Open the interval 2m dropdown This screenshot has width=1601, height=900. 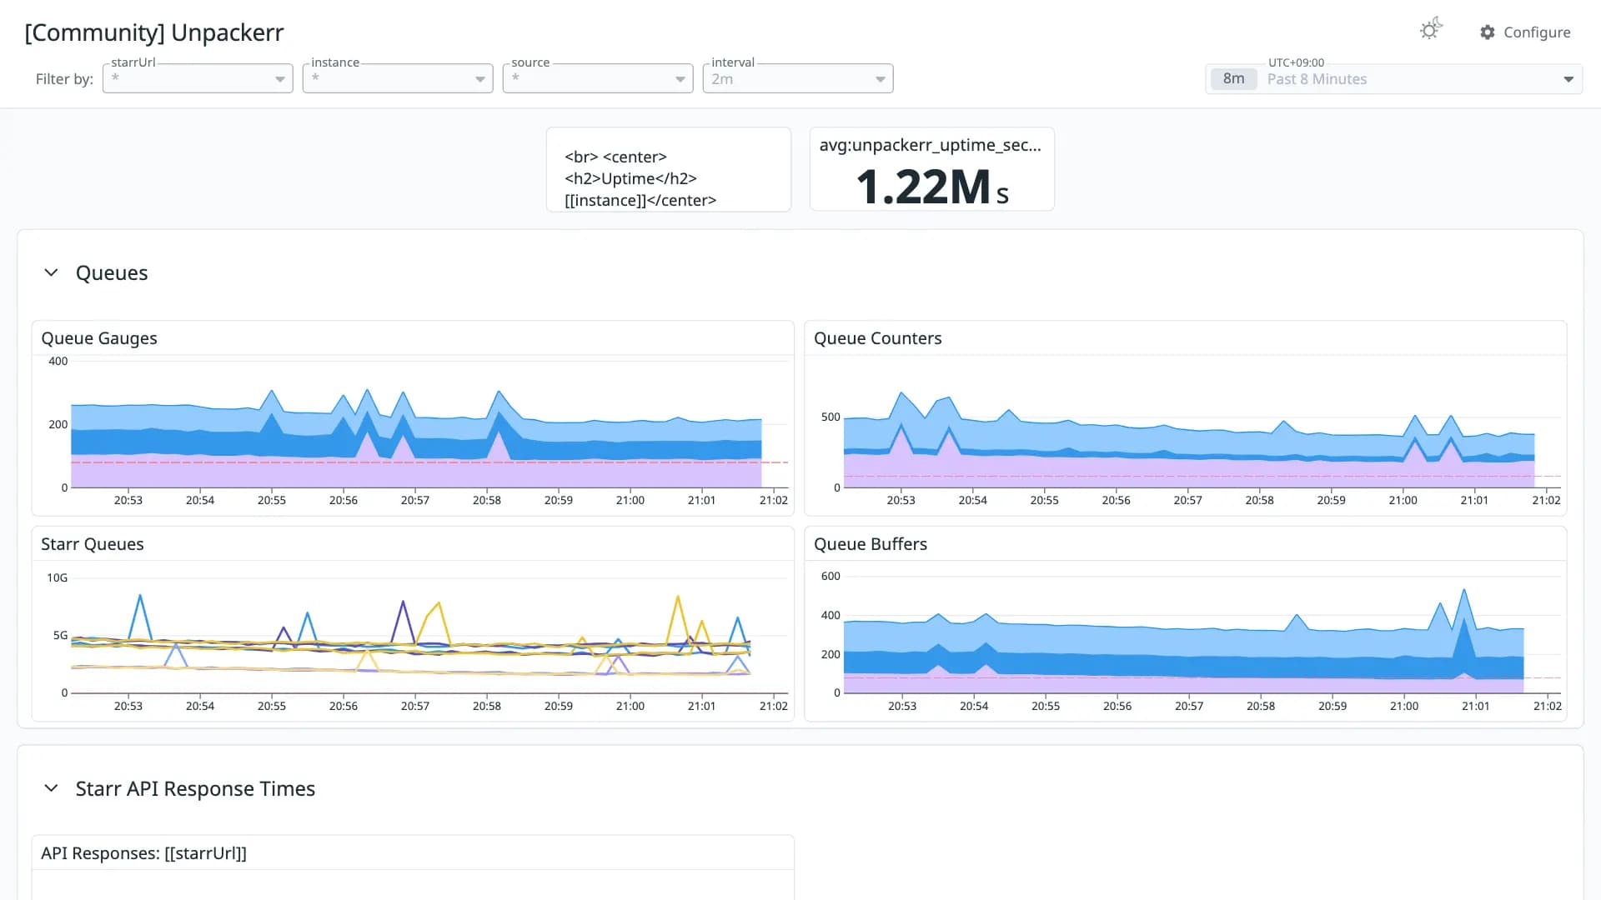[x=798, y=78]
